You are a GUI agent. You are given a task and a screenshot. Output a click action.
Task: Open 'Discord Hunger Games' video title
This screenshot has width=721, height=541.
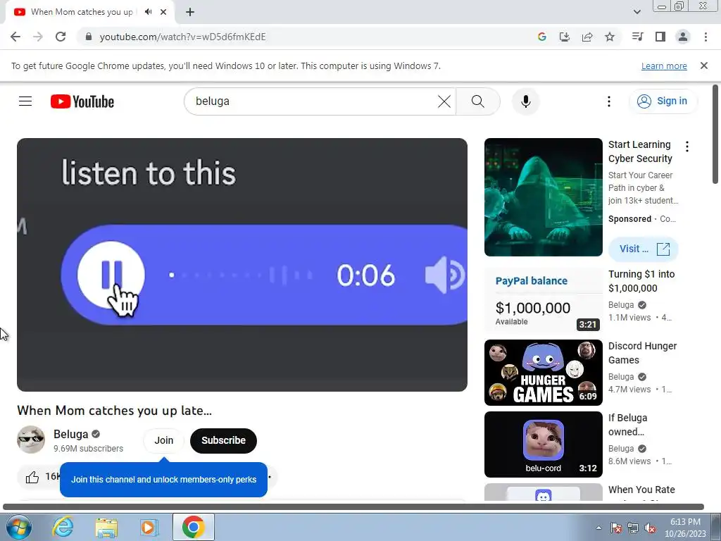coord(642,353)
